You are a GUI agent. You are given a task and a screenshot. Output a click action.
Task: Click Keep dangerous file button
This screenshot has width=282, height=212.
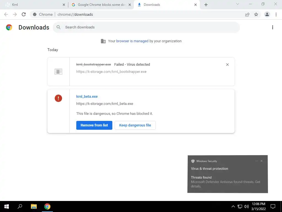tap(135, 125)
